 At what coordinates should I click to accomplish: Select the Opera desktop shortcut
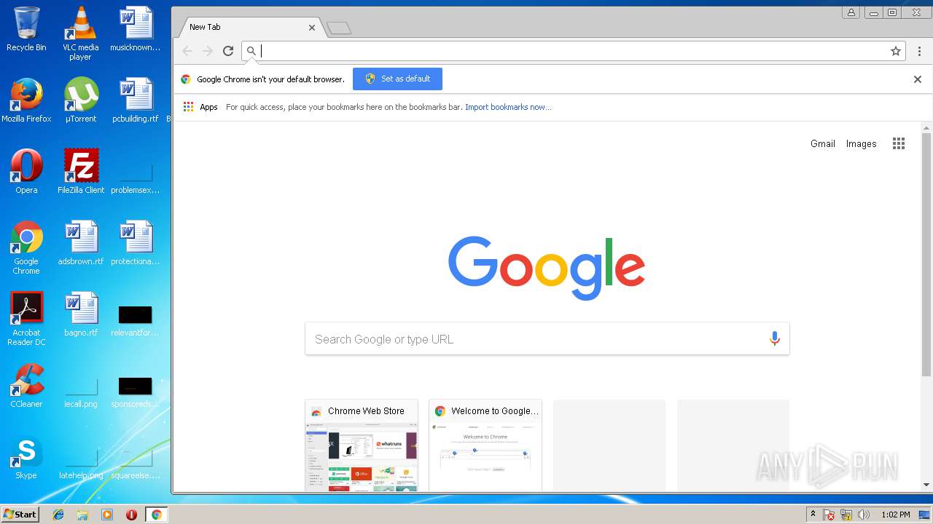pyautogui.click(x=26, y=172)
